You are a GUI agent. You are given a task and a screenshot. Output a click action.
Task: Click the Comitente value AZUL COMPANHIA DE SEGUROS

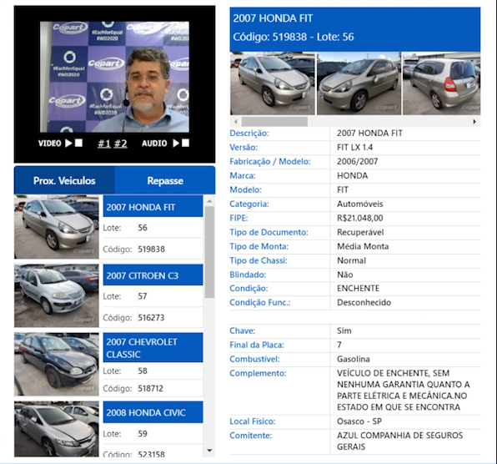click(399, 441)
